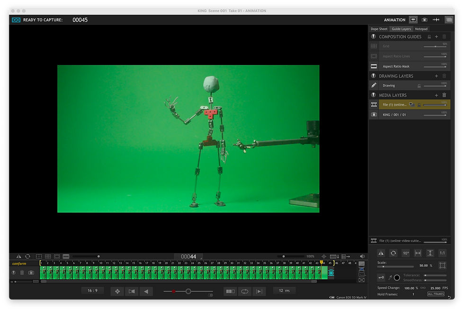Open the Audio workspace

[436, 20]
